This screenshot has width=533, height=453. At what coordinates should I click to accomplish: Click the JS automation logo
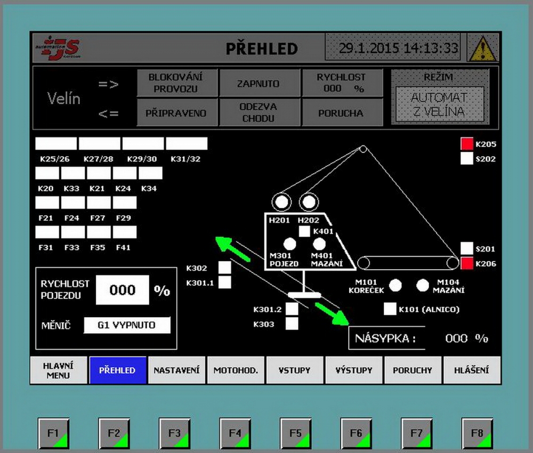(56, 48)
